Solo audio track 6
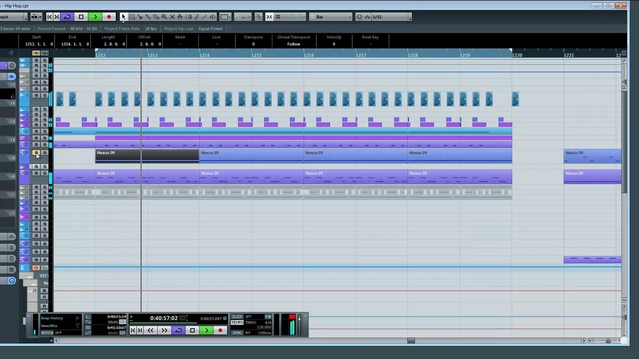639x359 pixels. (x=44, y=95)
